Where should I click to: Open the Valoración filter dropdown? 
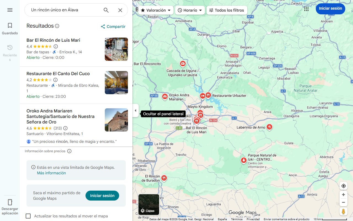coord(155,10)
